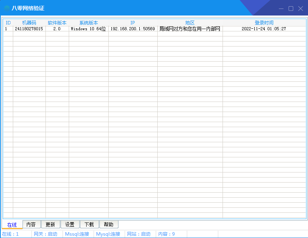Select machine code 241180278015 cell

(29, 29)
